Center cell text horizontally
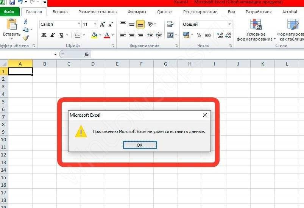This screenshot has height=208, width=304. pyautogui.click(x=132, y=35)
